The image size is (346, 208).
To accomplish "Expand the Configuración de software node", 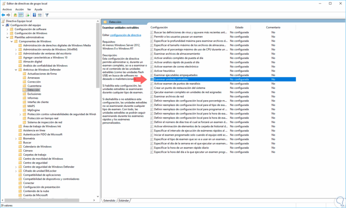I will coord(8,29).
